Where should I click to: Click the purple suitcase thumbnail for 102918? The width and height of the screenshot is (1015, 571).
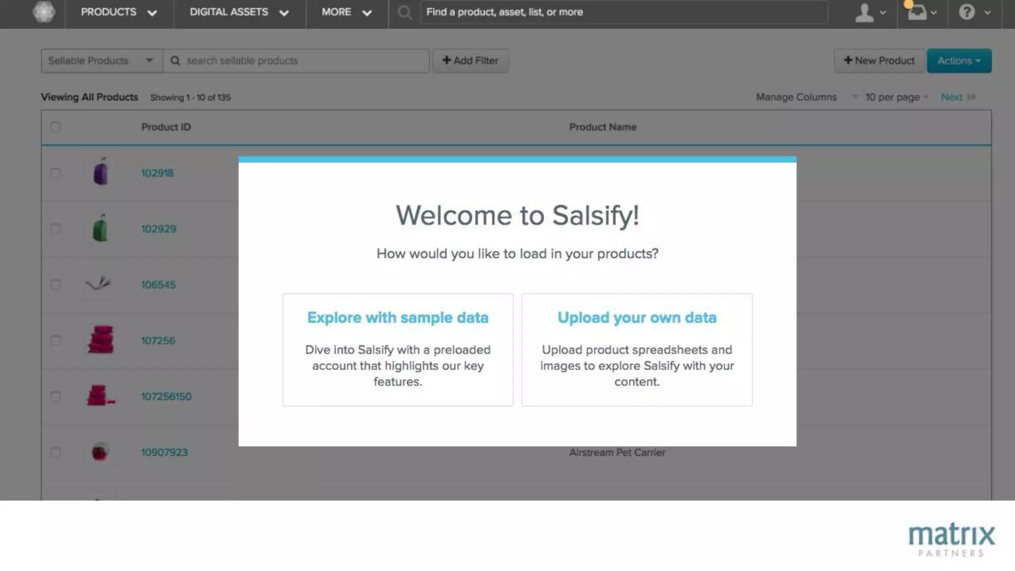(101, 172)
